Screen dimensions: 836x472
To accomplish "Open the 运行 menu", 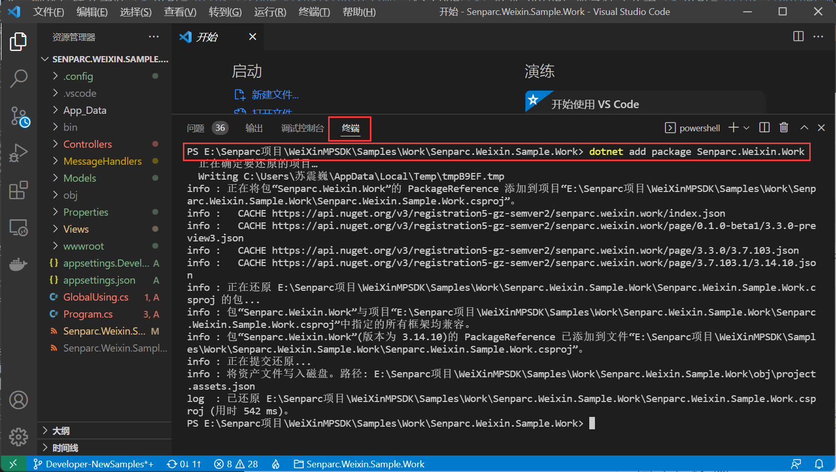I will click(269, 11).
